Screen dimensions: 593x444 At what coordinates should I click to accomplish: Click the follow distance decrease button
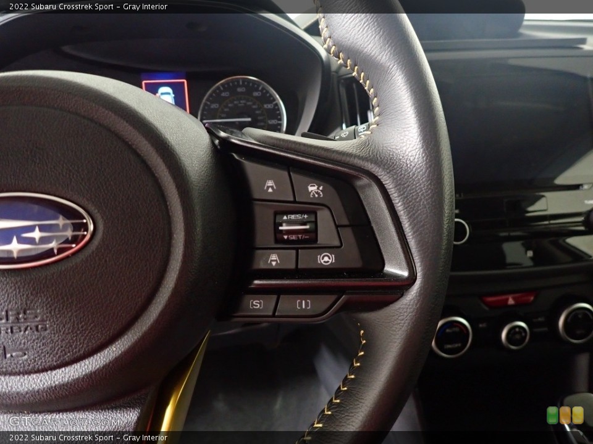pyautogui.click(x=274, y=260)
